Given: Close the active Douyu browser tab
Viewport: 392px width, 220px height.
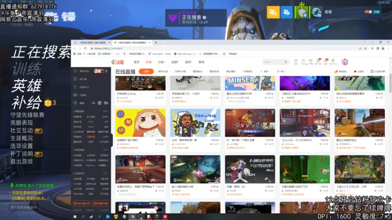Looking at the screenshot, I should coord(149,43).
